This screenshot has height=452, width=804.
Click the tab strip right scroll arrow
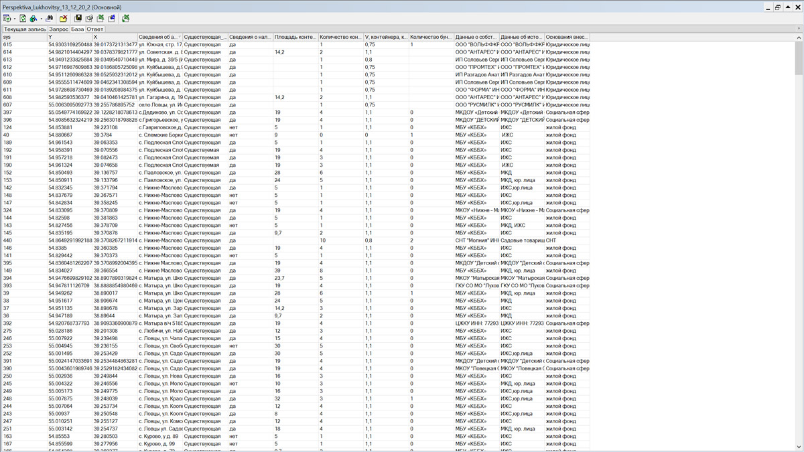pyautogui.click(x=799, y=29)
